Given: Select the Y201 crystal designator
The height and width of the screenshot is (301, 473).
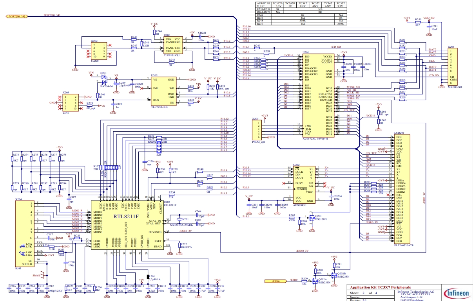Looking at the screenshot, I should click(x=185, y=219).
